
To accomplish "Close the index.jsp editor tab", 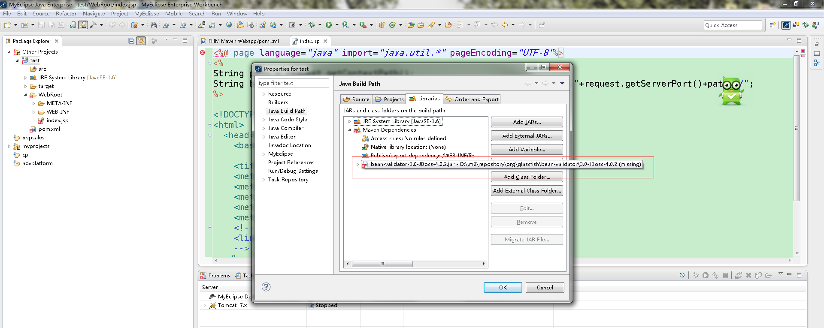I will [325, 41].
